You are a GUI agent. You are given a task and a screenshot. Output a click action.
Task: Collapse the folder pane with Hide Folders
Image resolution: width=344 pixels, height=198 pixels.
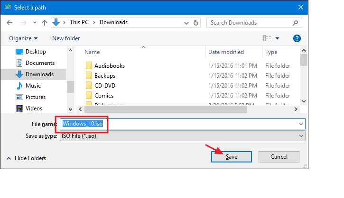[27, 158]
